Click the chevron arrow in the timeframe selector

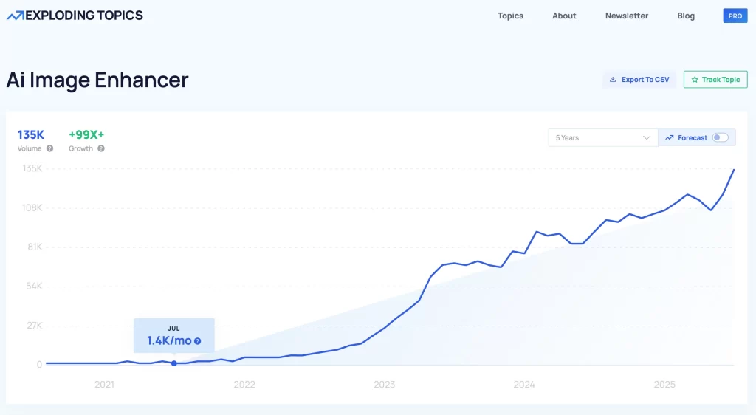[x=647, y=138]
